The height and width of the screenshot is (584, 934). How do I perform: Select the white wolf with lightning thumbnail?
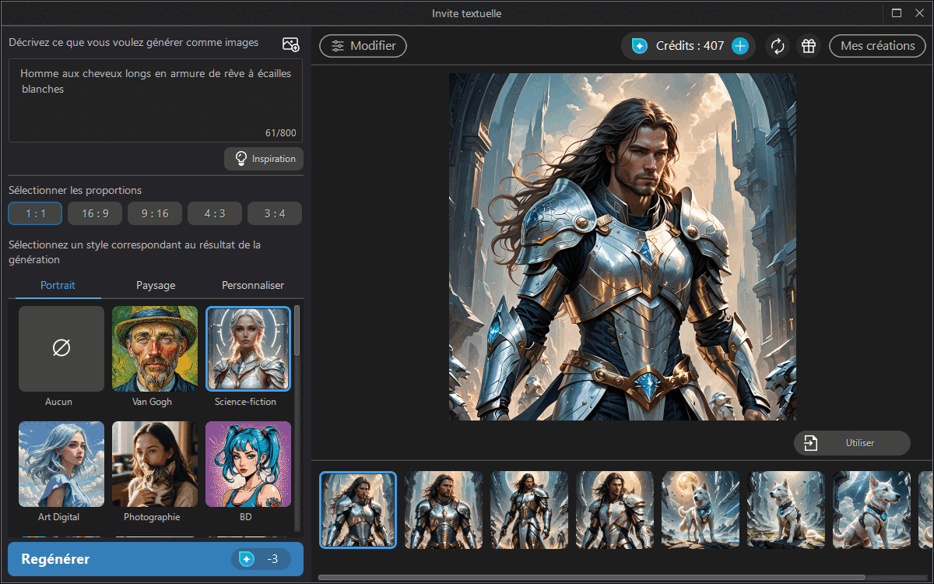(x=872, y=510)
